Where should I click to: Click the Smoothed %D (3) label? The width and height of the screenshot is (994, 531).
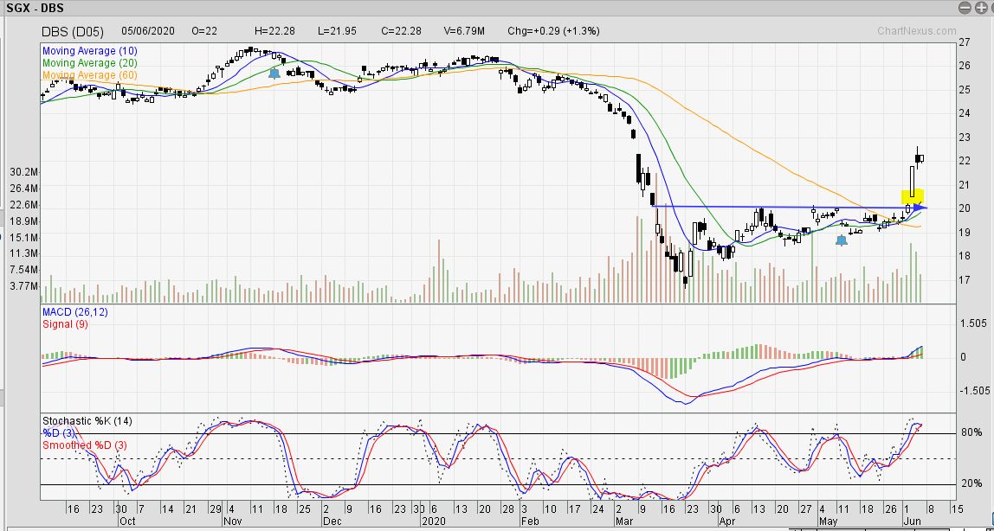84,445
